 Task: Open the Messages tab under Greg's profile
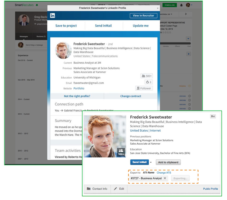pos(24,37)
